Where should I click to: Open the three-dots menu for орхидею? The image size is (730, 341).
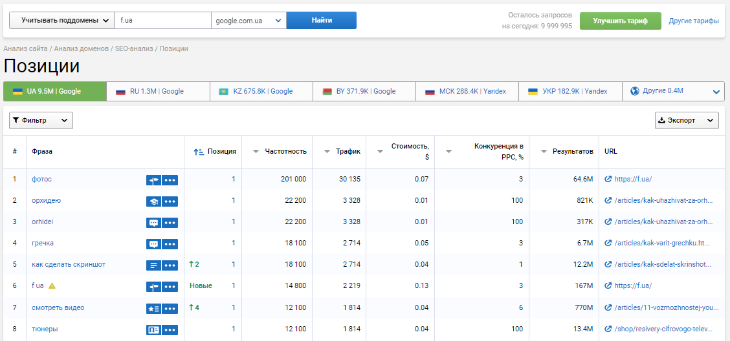point(170,201)
